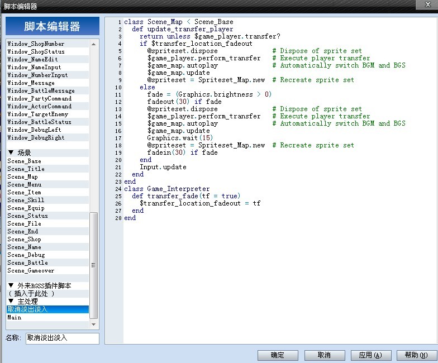This screenshot has width=438, height=363.
Task: Click line '$transfer_location_fadeout = tf'
Action: tap(200, 203)
